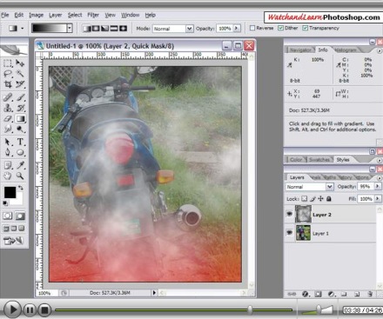Select the Type tool

20,142
